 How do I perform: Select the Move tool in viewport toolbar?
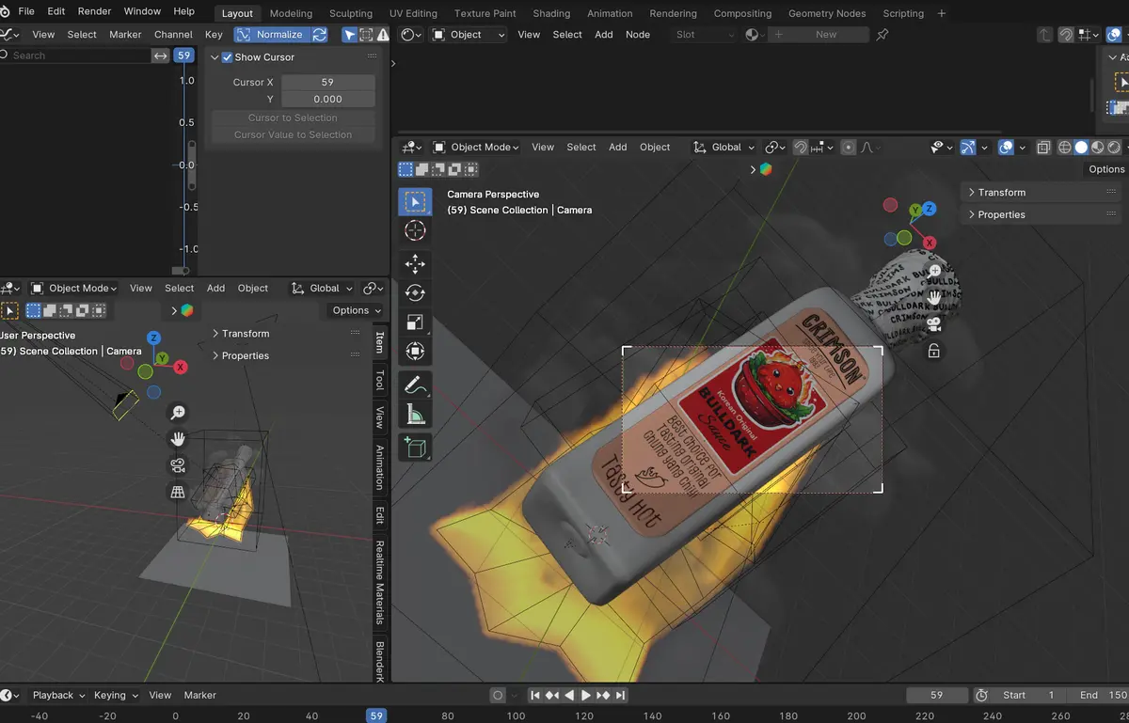click(415, 264)
